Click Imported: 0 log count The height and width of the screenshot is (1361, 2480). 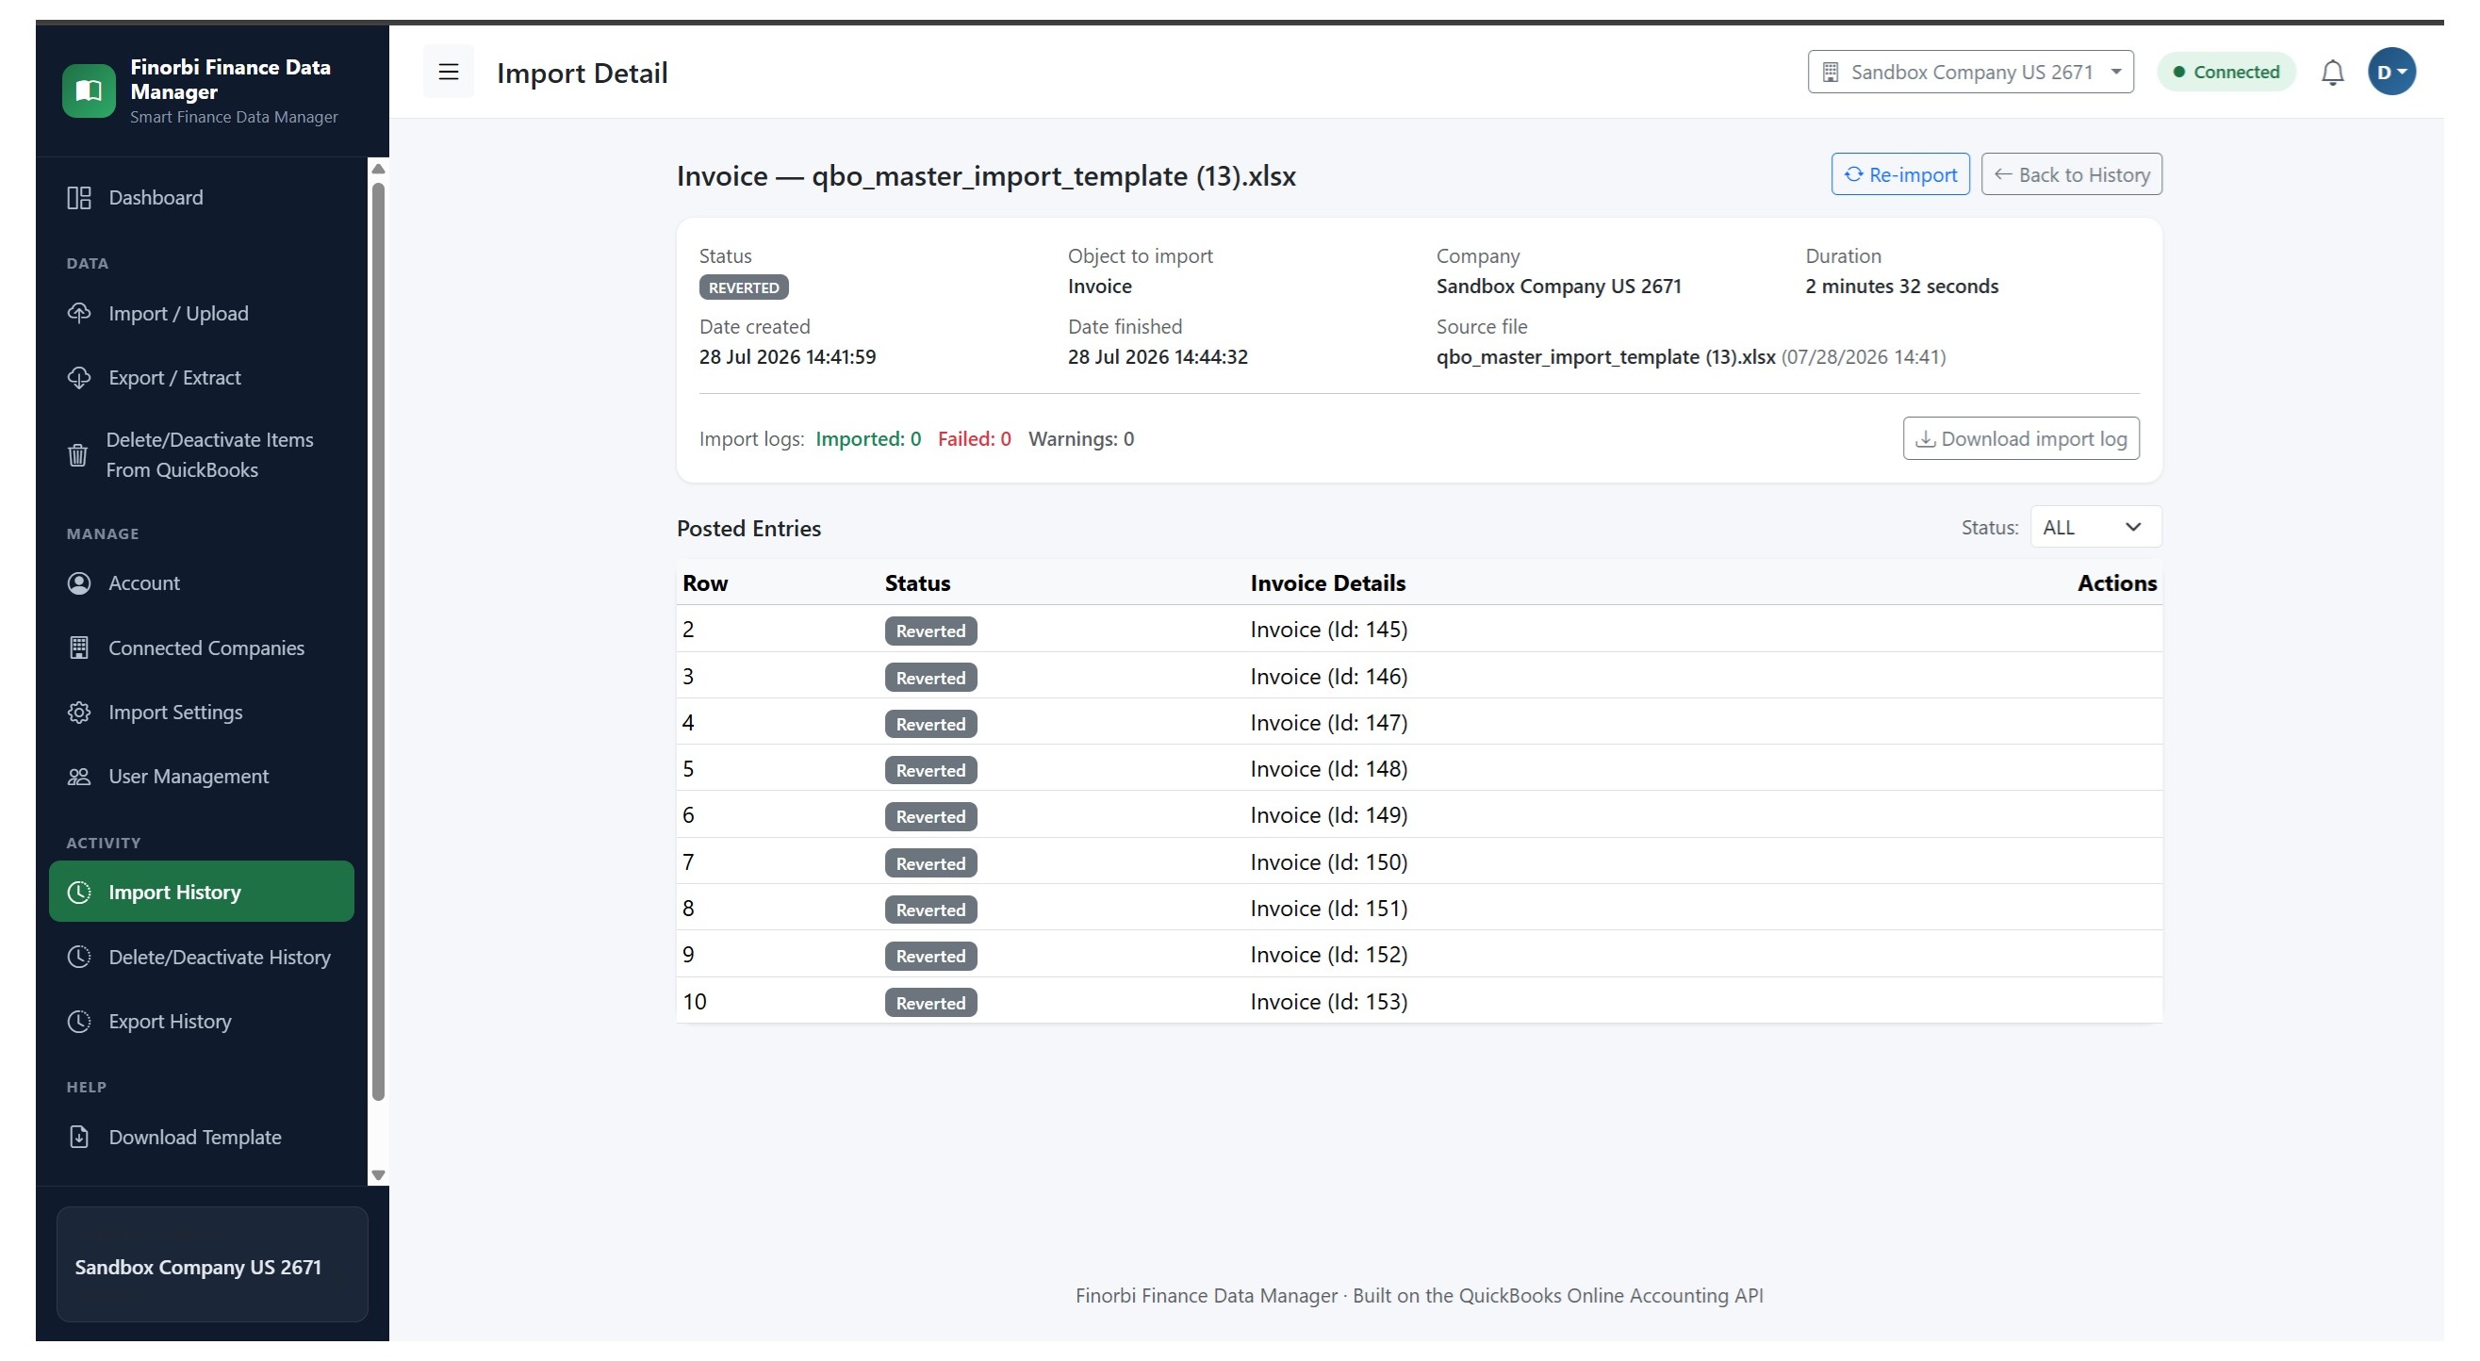tap(868, 439)
